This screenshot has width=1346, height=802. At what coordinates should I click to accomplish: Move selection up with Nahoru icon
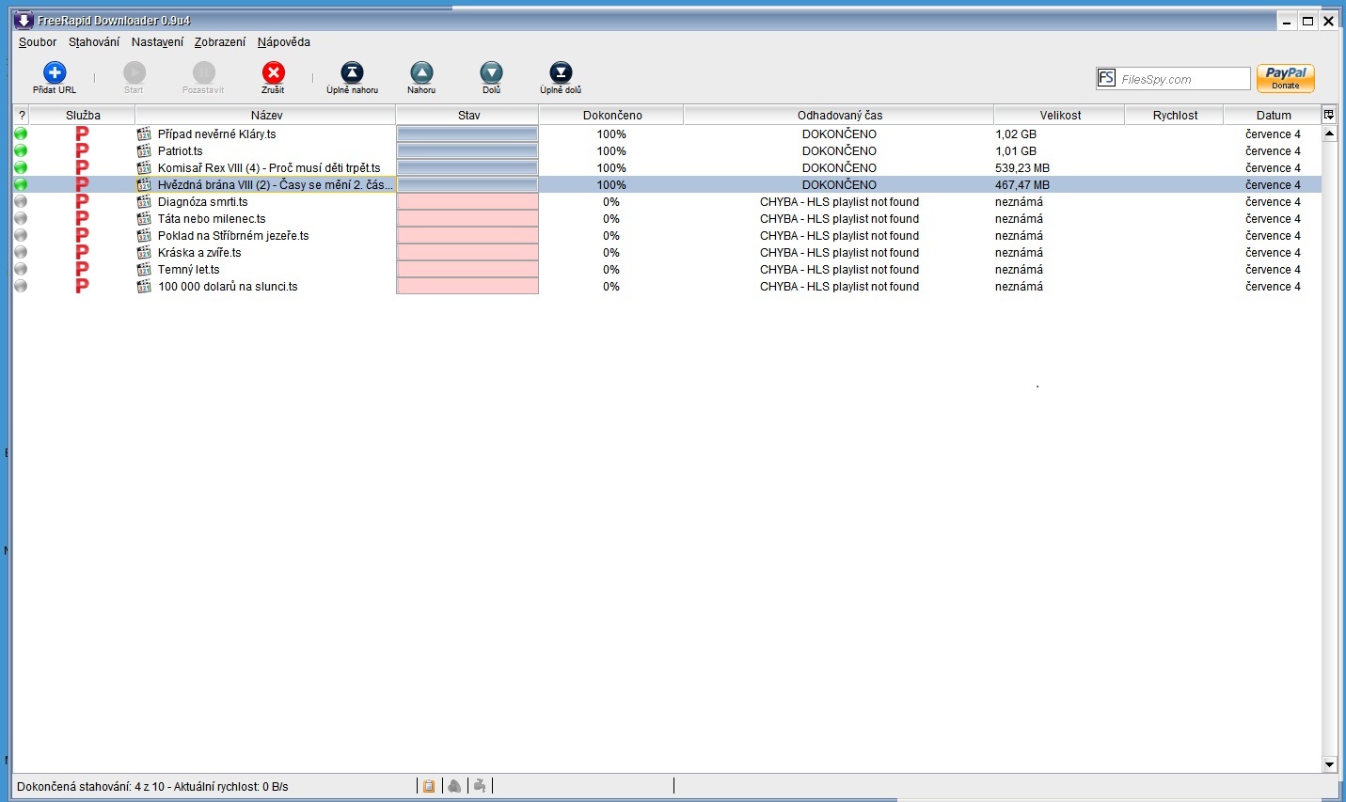[x=421, y=73]
